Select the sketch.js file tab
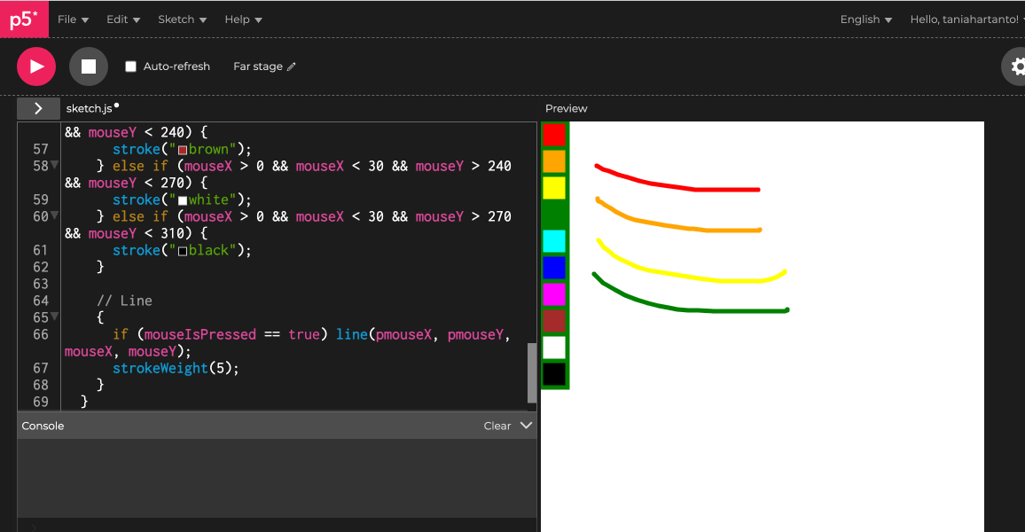Viewport: 1025px width, 532px height. (90, 108)
